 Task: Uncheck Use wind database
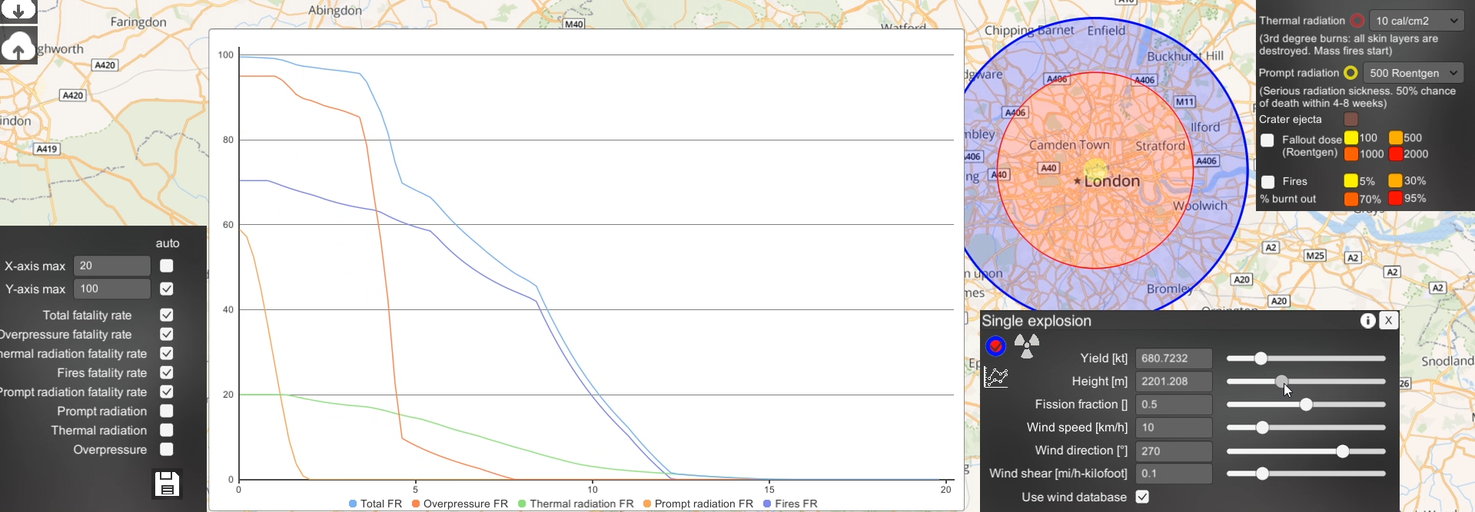click(1142, 497)
